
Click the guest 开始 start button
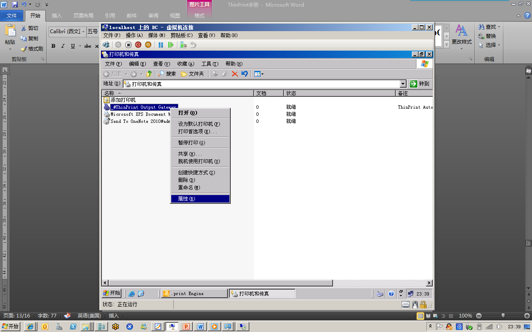click(x=111, y=293)
